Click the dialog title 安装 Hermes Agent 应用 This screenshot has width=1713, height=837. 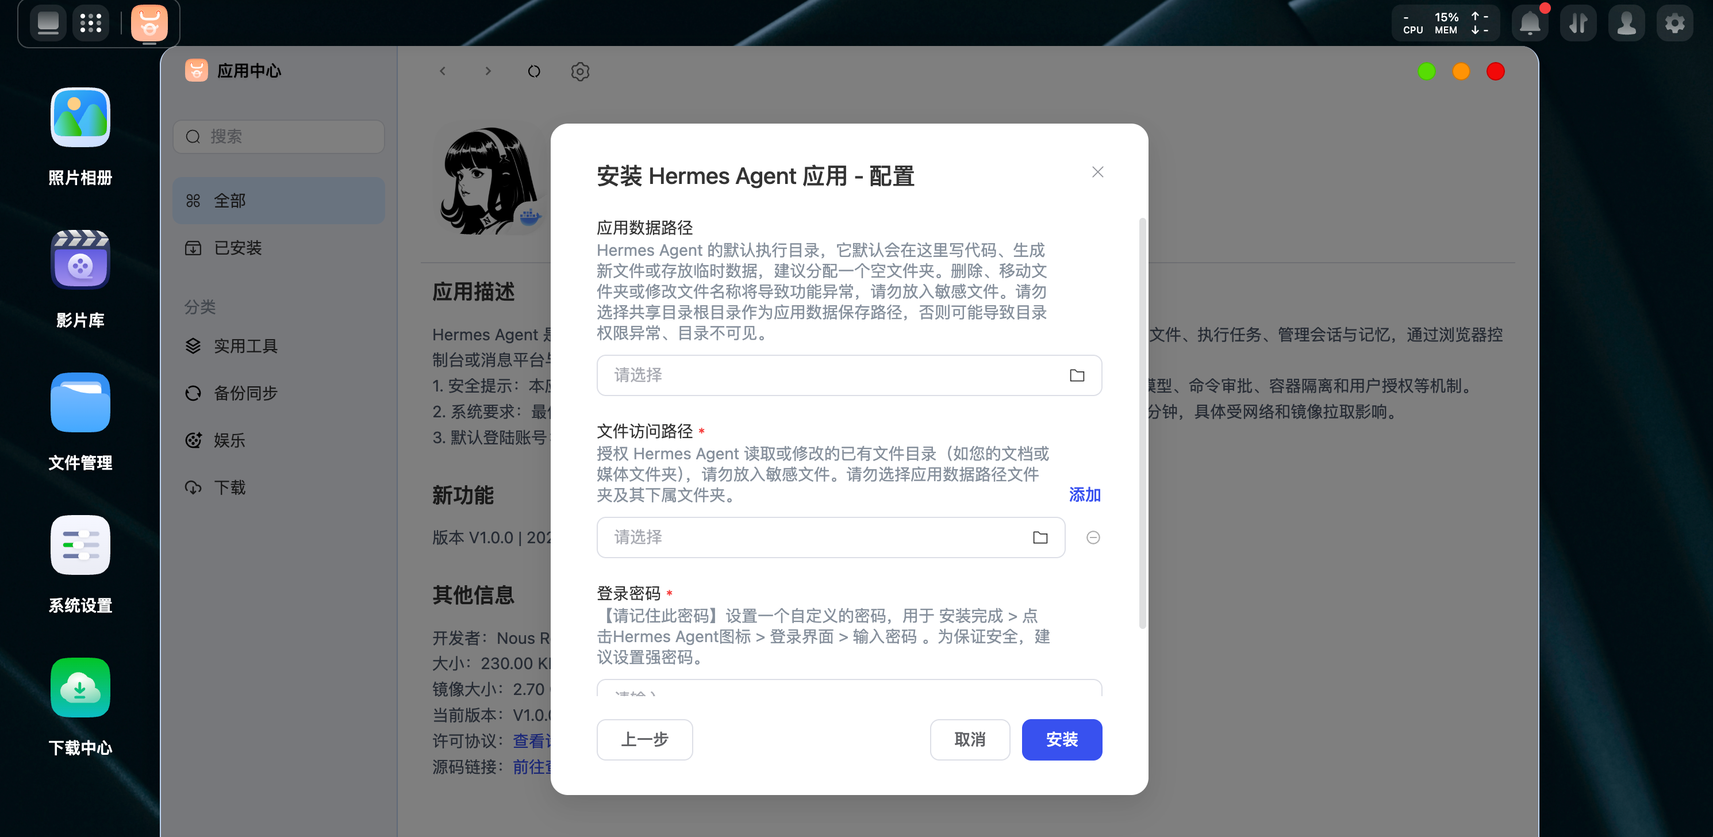coord(755,176)
